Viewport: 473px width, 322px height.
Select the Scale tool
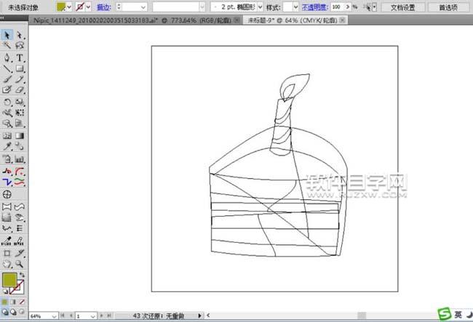coord(20,102)
